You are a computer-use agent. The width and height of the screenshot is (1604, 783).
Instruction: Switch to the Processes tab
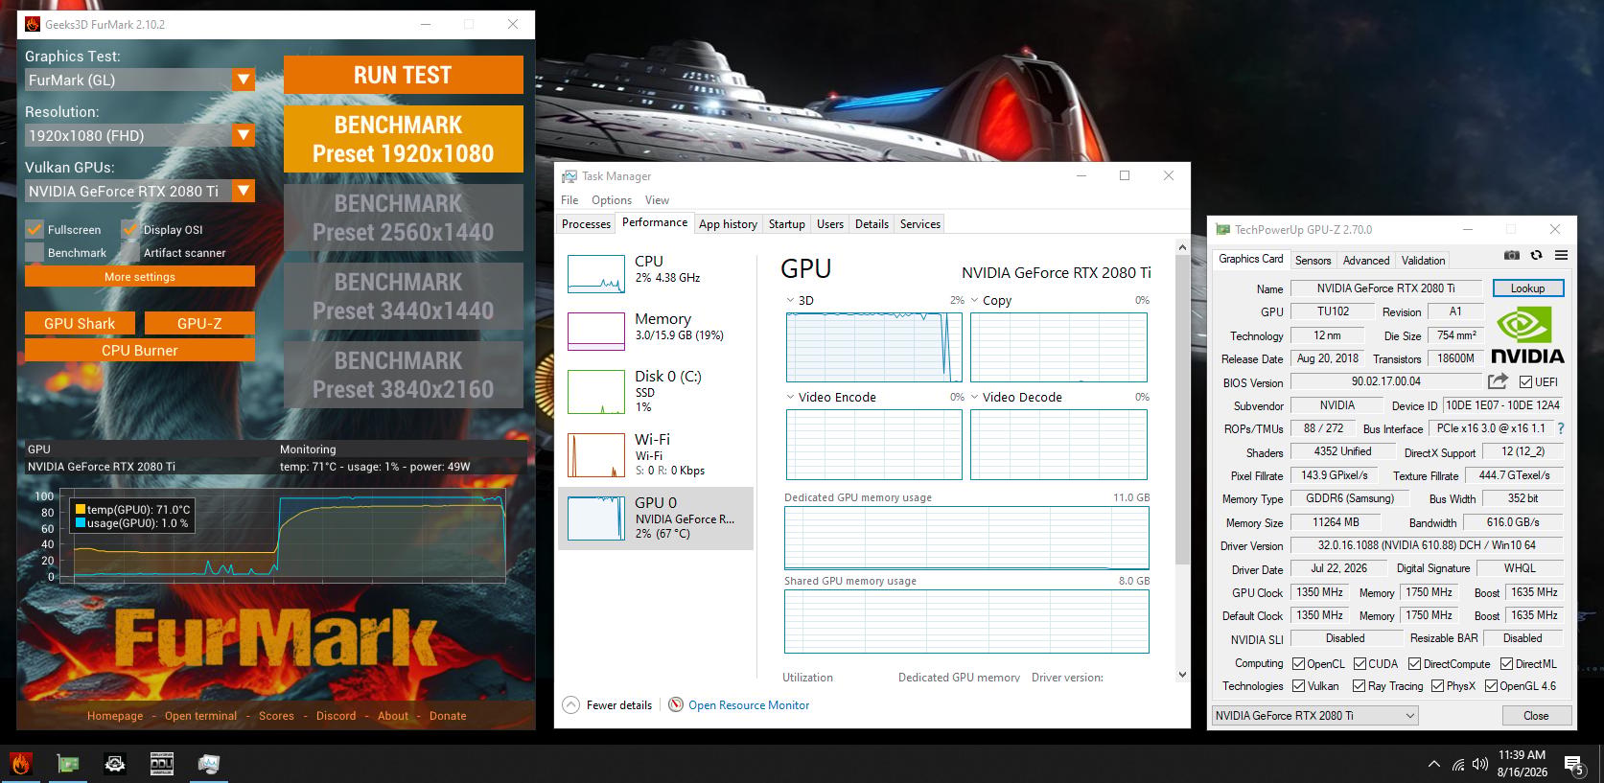coord(586,223)
